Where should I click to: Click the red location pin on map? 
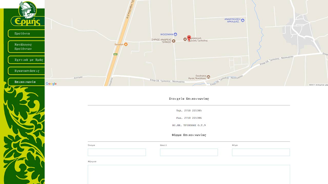(x=189, y=38)
